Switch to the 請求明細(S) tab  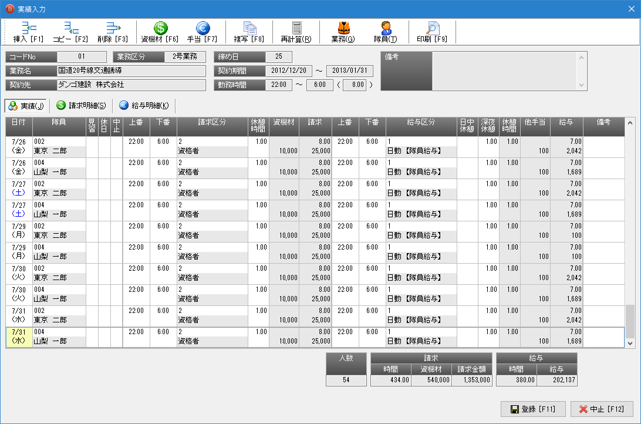pos(81,106)
